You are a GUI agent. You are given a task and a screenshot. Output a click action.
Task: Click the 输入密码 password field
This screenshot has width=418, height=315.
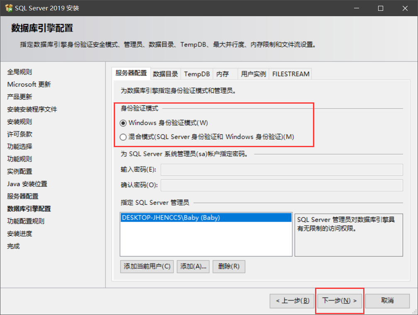(x=282, y=170)
